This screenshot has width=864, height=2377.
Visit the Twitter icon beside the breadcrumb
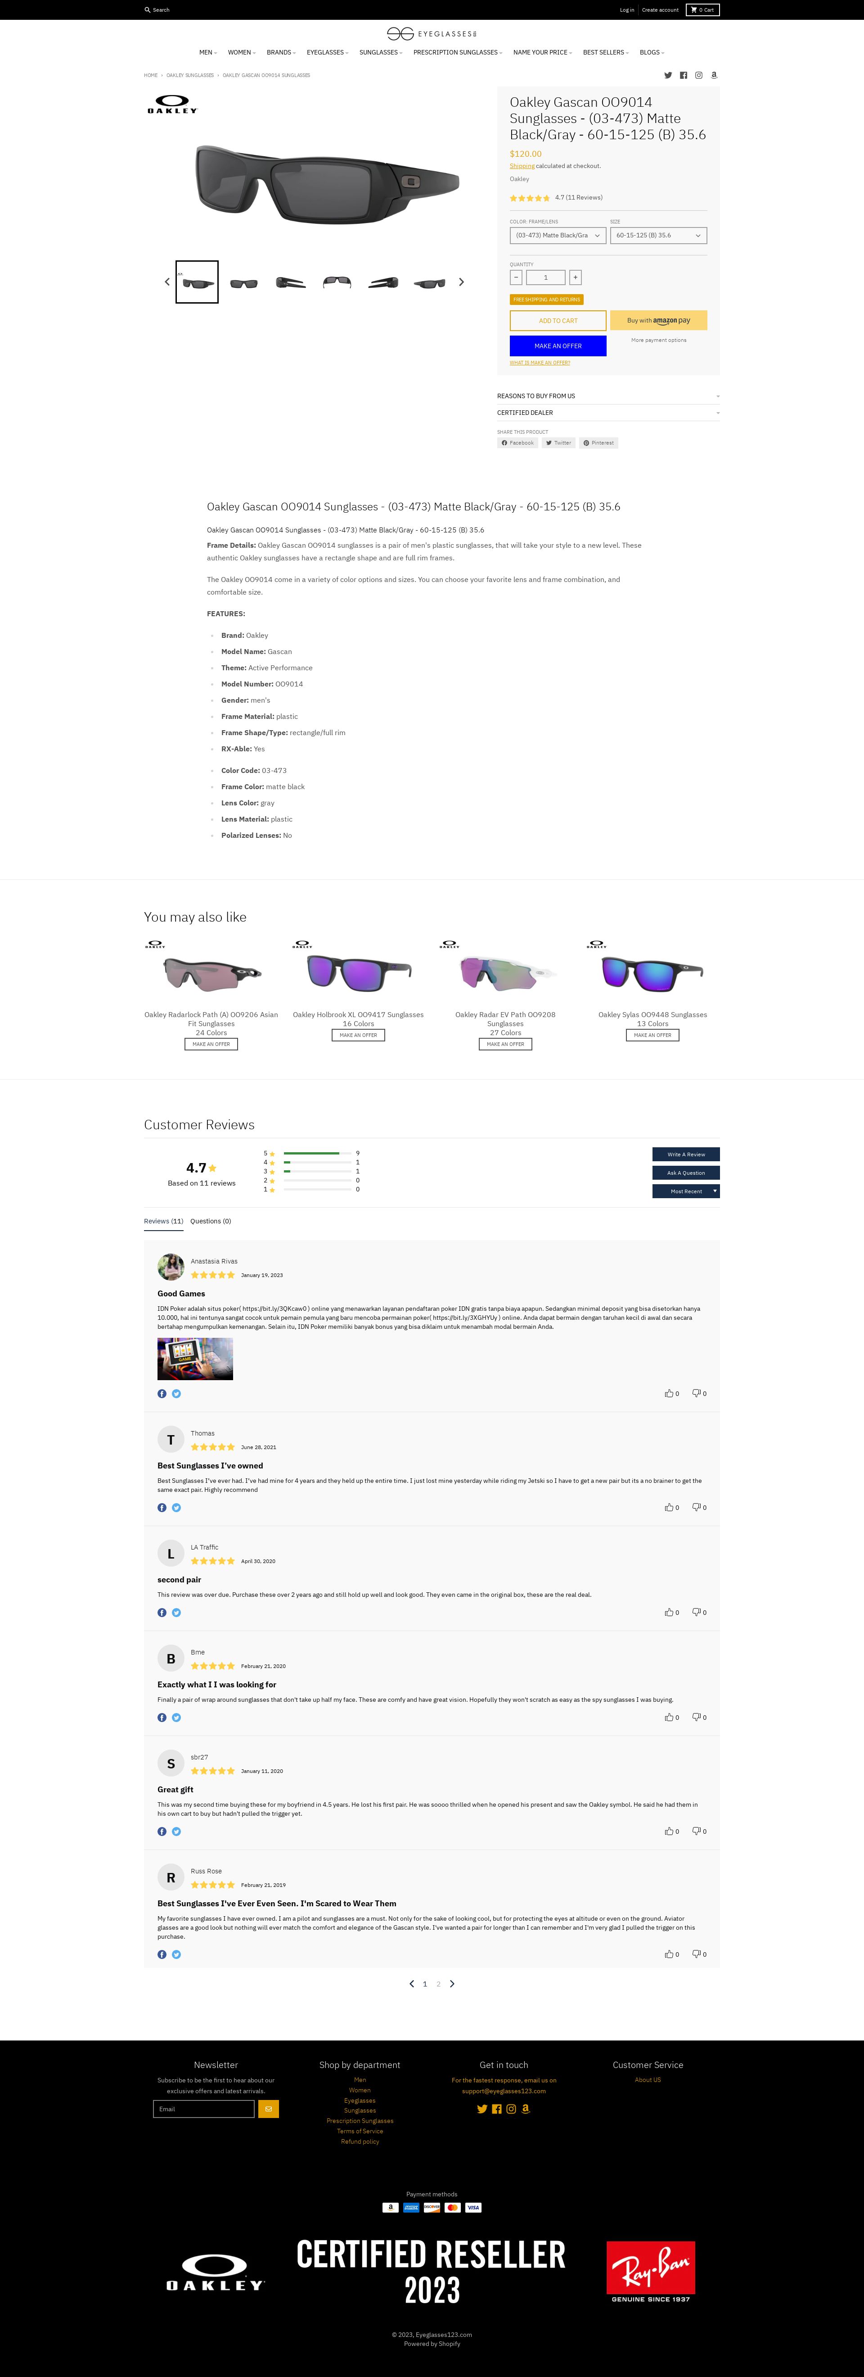(x=669, y=76)
